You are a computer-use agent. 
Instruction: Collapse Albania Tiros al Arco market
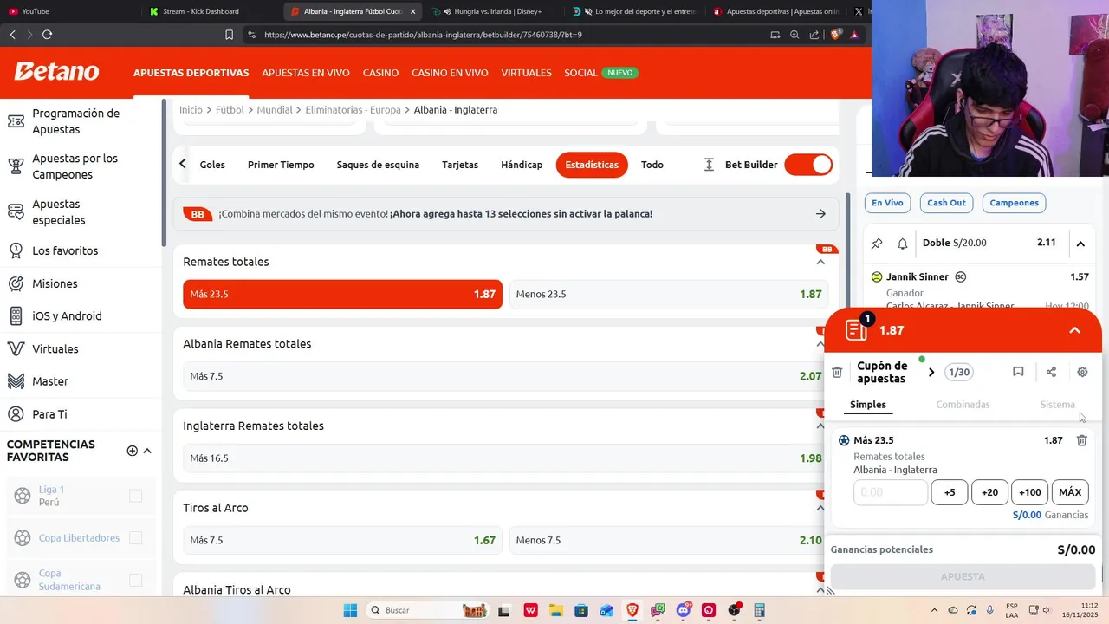[820, 589]
